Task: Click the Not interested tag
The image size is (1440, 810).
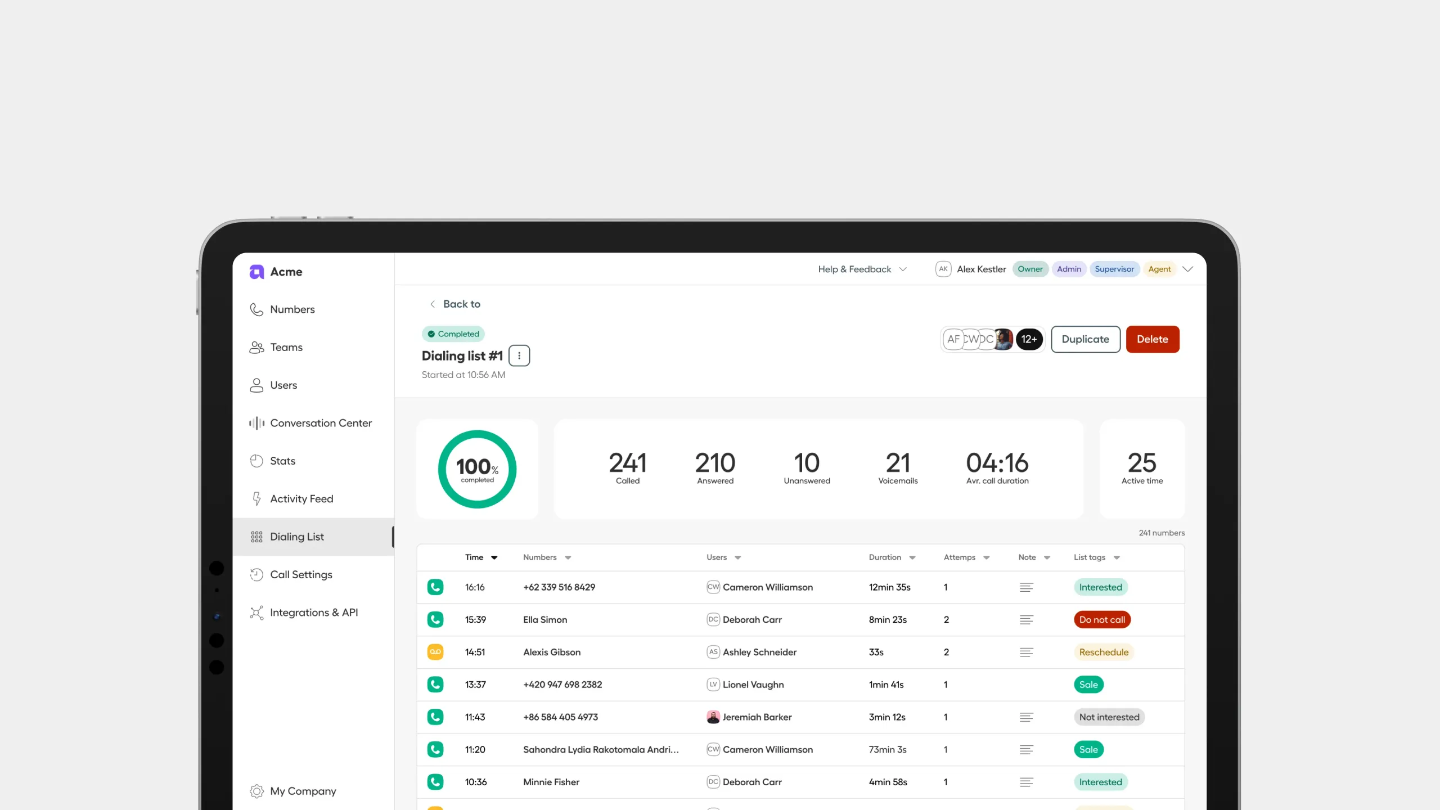Action: tap(1109, 717)
